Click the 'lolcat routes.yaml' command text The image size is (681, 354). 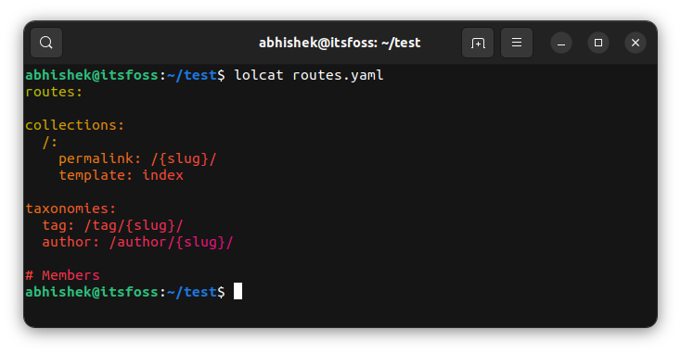click(308, 75)
